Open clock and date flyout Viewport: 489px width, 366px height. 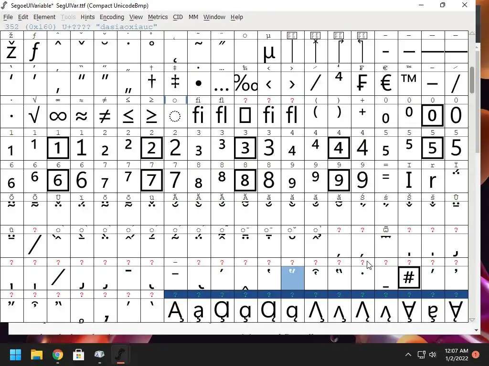click(x=456, y=355)
